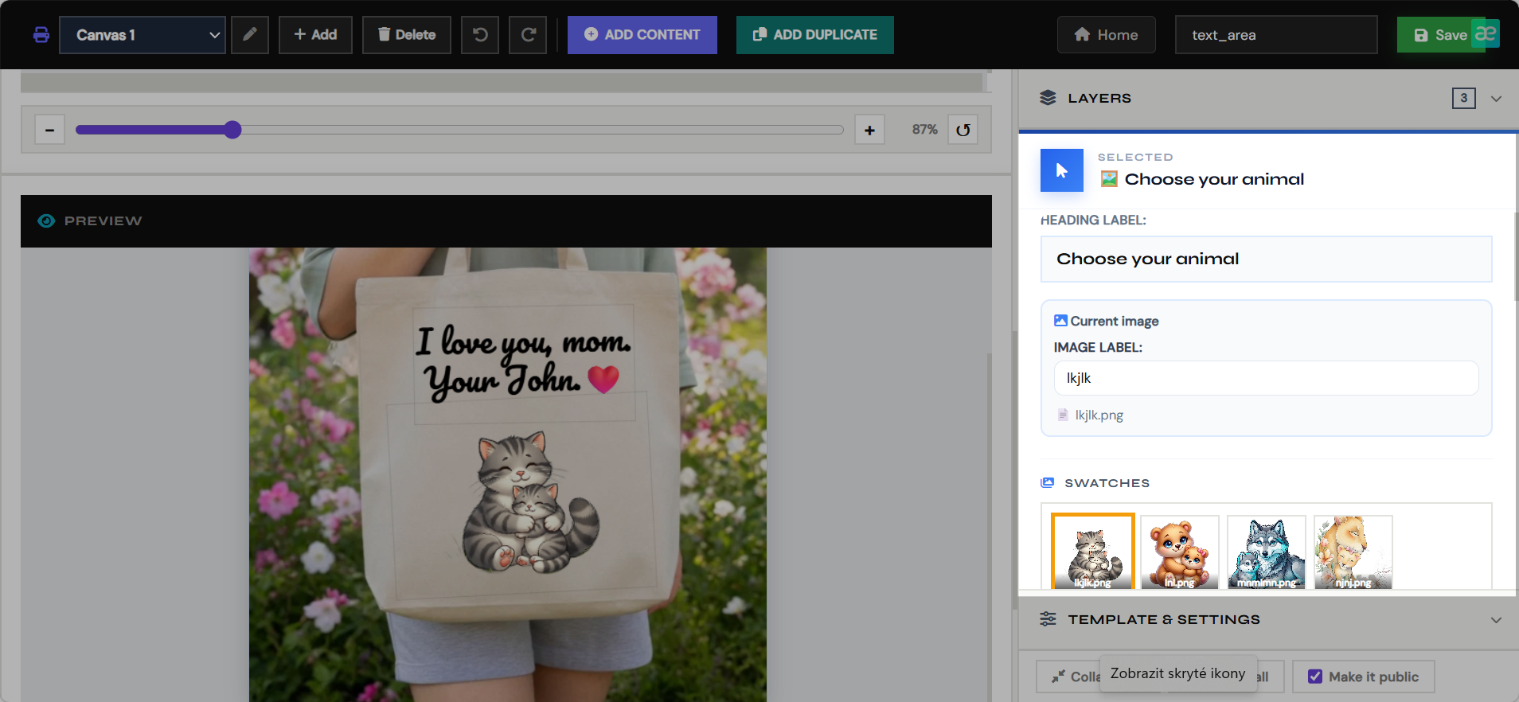The height and width of the screenshot is (702, 1519).
Task: Click the zoom slider handle
Action: 232,130
